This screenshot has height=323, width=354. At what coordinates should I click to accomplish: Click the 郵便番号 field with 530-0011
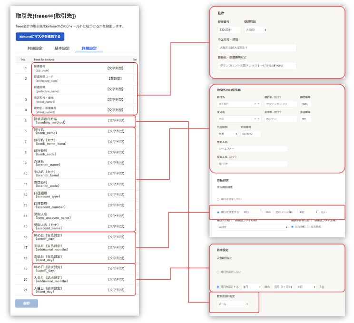(x=229, y=30)
